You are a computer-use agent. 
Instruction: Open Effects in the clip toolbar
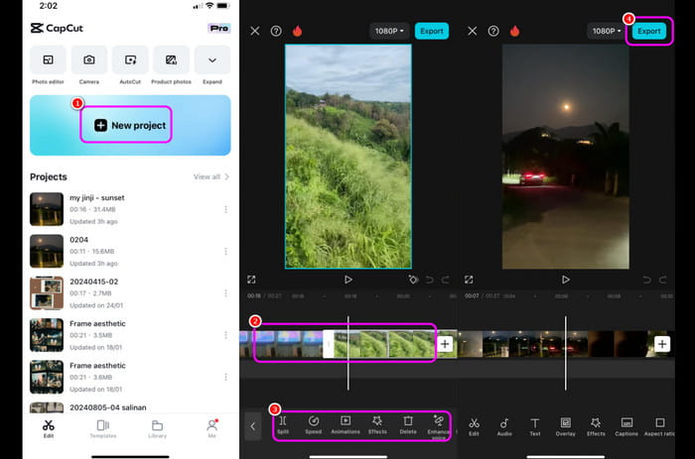[x=377, y=425]
